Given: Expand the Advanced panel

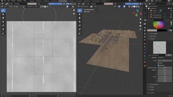Looking at the screenshot, I should 153,36.
